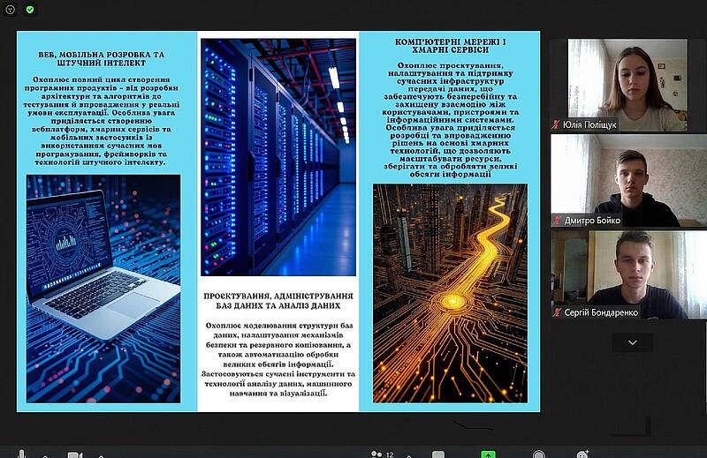Click the server room image on slide
This screenshot has height=458, width=707.
(278, 157)
